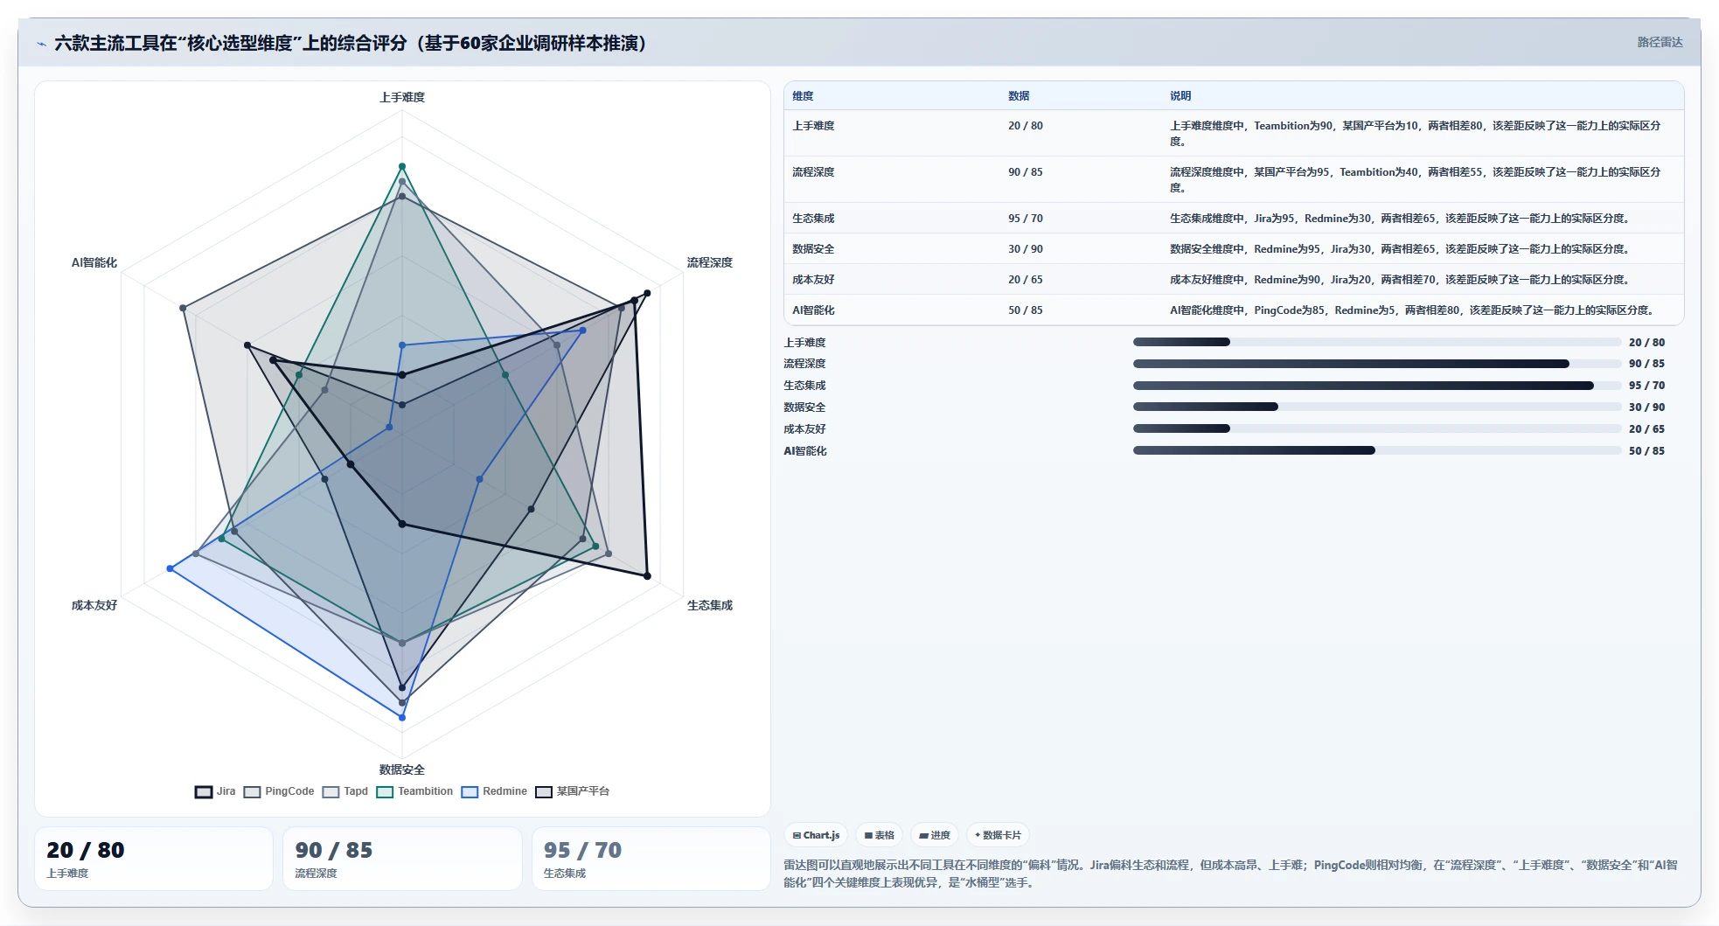This screenshot has height=926, width=1719.
Task: Click the 生态集成 progress bar
Action: [1377, 386]
